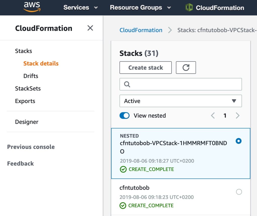Click the cfntutobob stack name
Viewport: 257px width, 216px height.
click(135, 188)
